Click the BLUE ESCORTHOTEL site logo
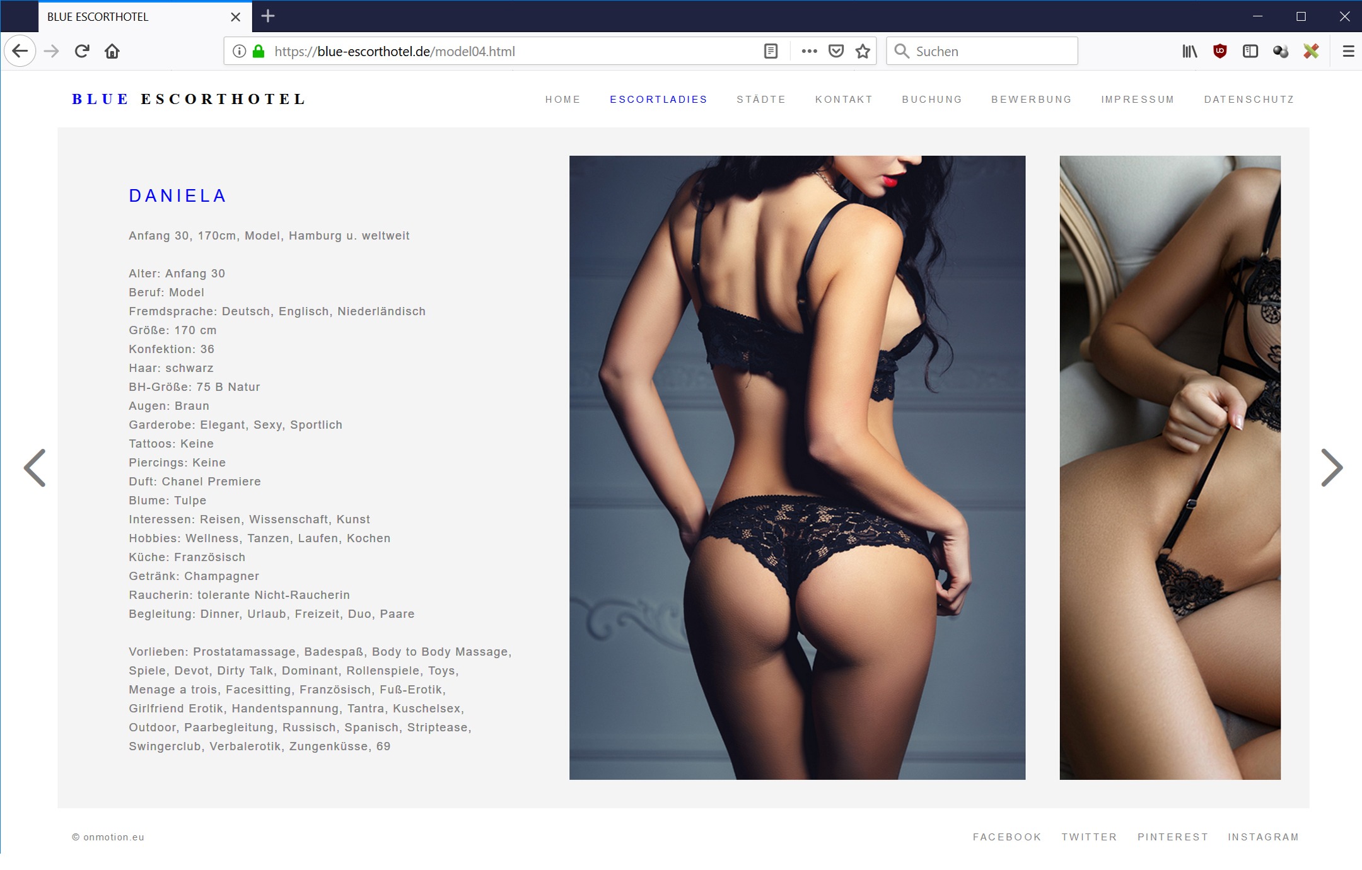The image size is (1362, 870). pos(189,99)
